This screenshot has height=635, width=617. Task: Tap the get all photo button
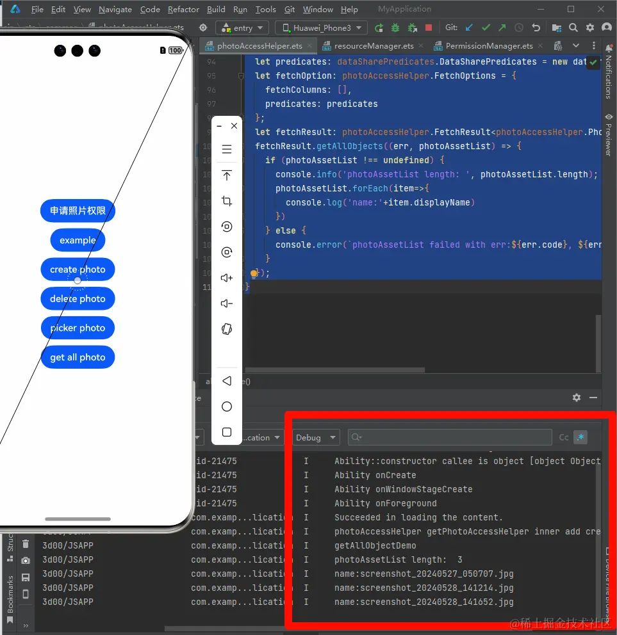point(78,357)
